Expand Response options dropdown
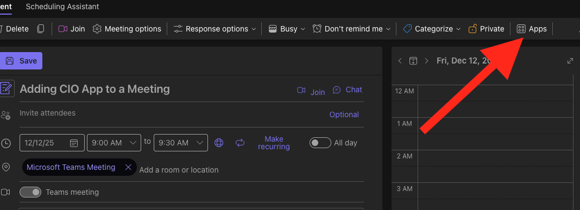This screenshot has width=580, height=210. tap(215, 29)
